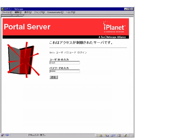Click the Netscape icon in title bar
The height and width of the screenshot is (138, 185).
pyautogui.click(x=2, y=9)
